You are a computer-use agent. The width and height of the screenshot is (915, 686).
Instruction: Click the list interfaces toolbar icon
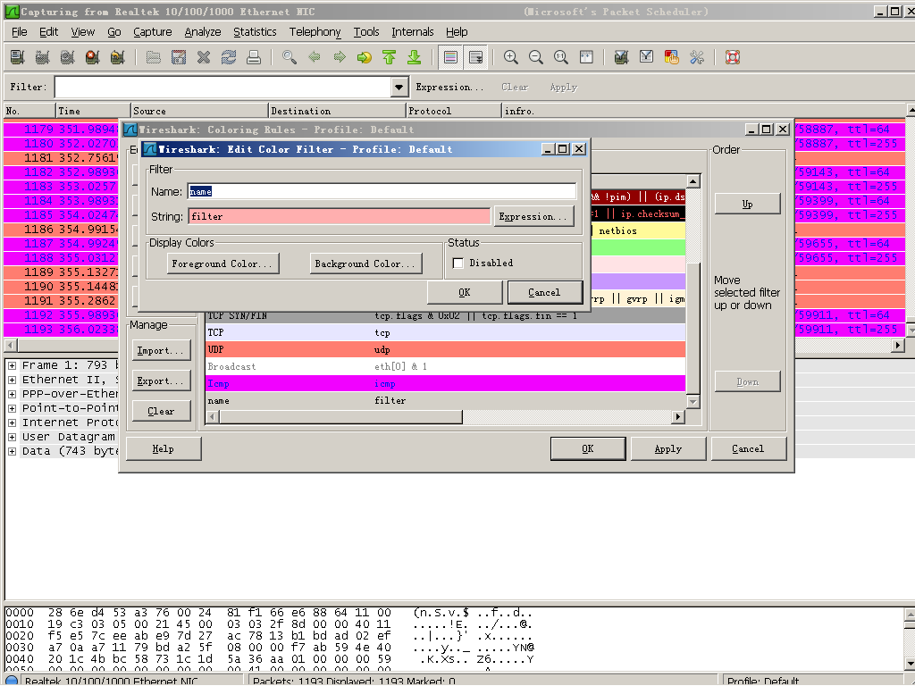coord(18,57)
